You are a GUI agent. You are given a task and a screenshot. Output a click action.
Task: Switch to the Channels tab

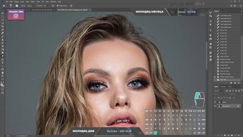tap(223, 87)
